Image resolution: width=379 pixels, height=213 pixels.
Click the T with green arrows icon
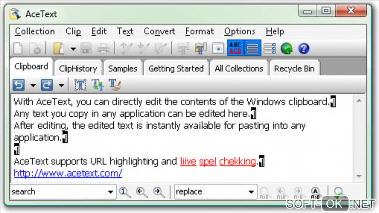(97, 85)
